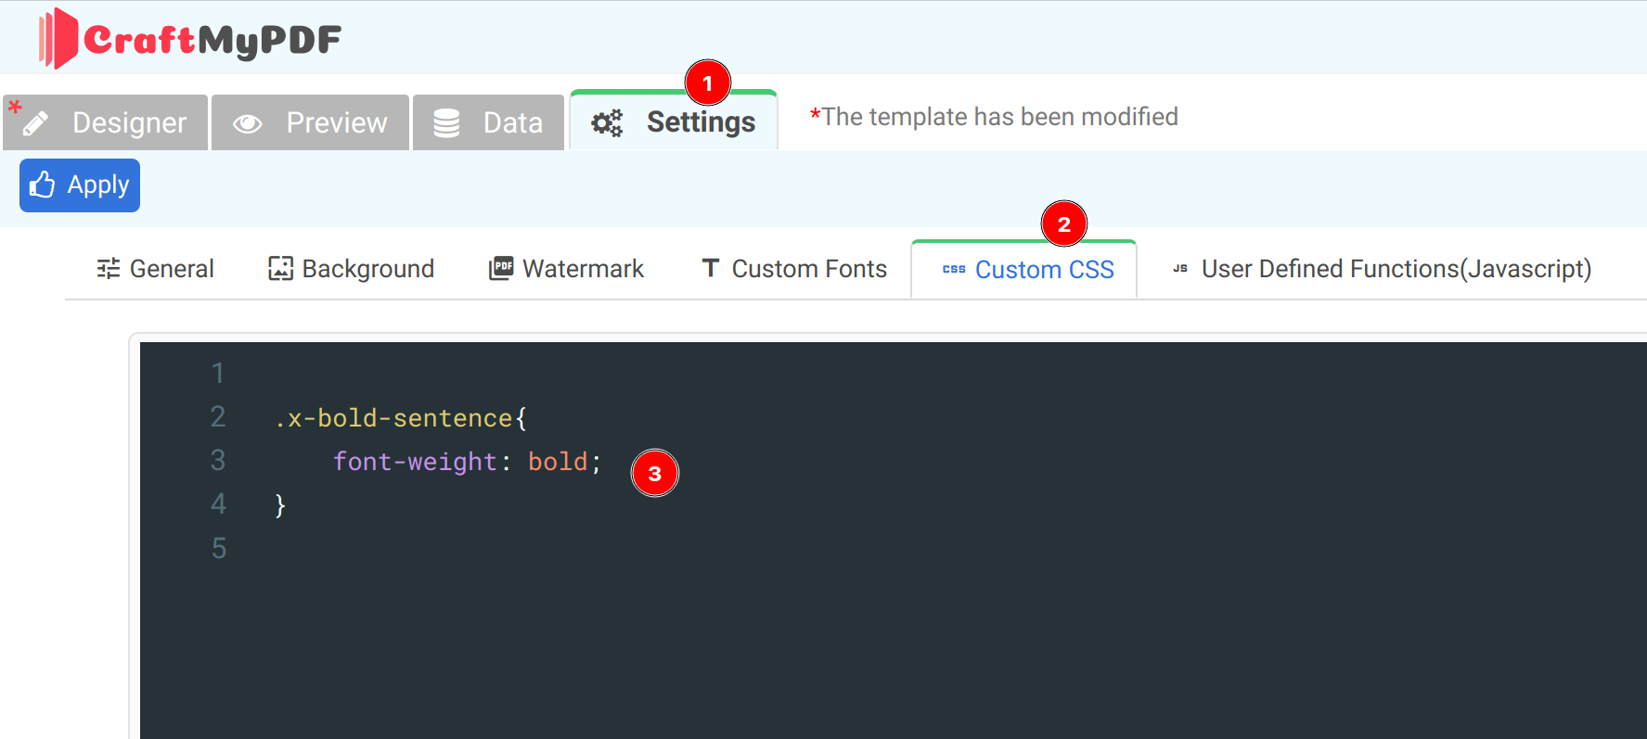1647x739 pixels.
Task: Click the CraftMyPDF logo
Action: click(x=189, y=39)
